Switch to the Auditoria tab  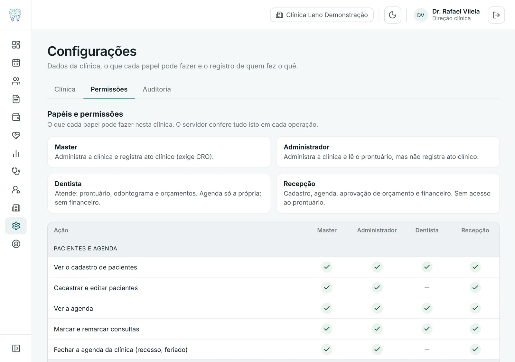(157, 89)
